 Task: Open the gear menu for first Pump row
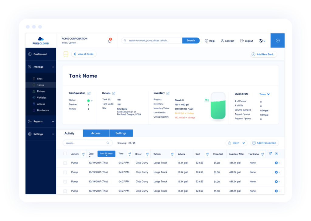point(277,163)
